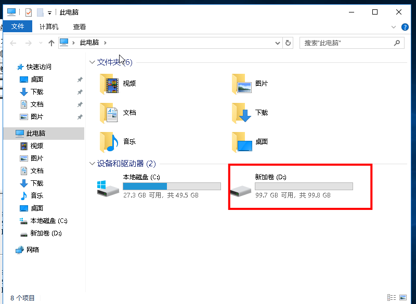This screenshot has height=304, width=416.
Task: Click the up-directory arrow button
Action: (51, 43)
